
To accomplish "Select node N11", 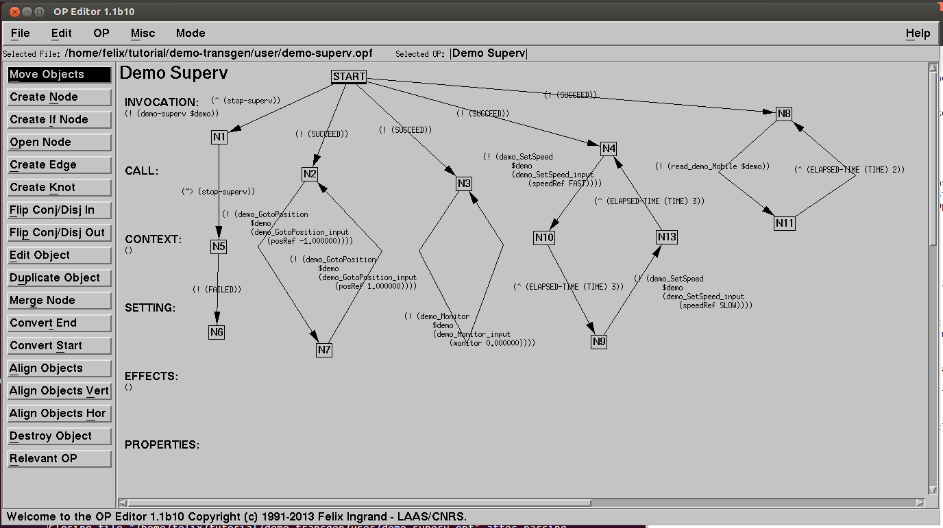I will click(x=785, y=223).
